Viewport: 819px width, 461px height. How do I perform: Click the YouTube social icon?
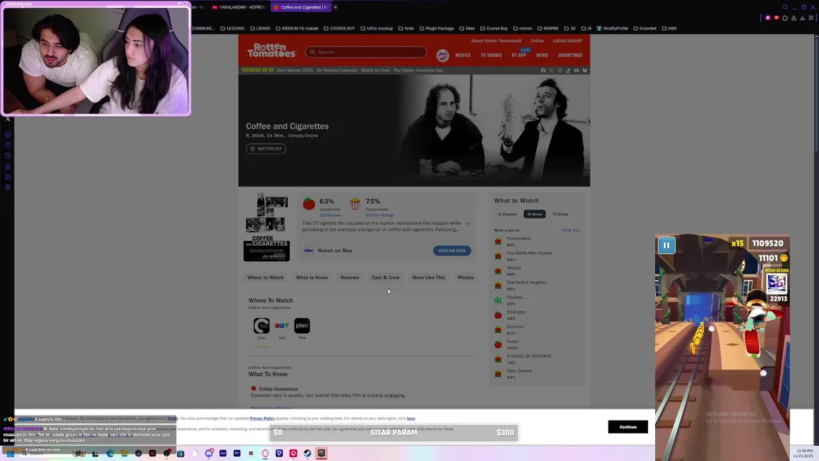576,70
